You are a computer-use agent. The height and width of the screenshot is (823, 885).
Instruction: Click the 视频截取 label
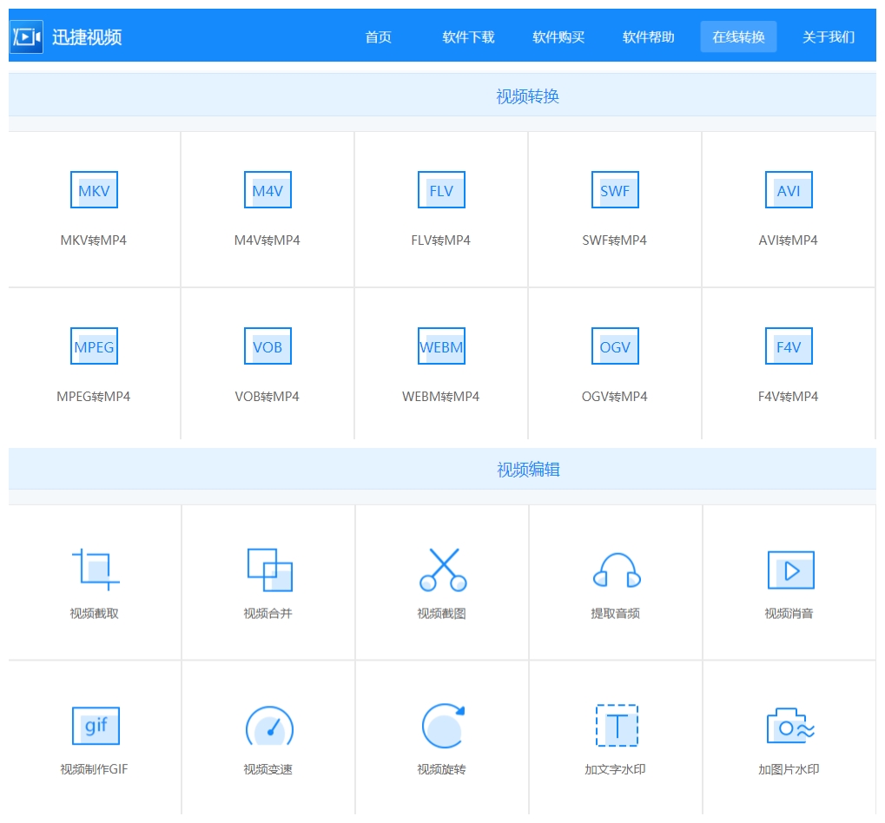tap(95, 614)
